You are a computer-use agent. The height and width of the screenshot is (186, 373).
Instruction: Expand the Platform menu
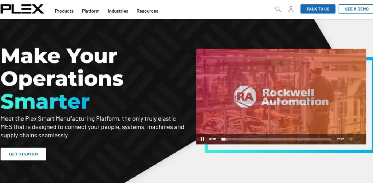click(x=91, y=11)
